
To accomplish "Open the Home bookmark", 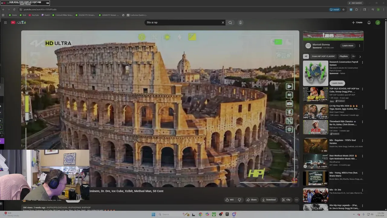I will coord(13,15).
